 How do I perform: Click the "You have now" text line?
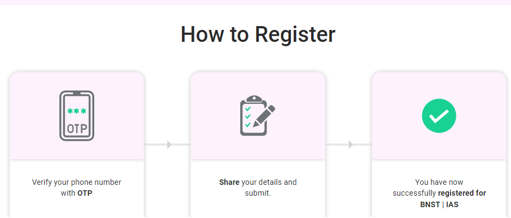(439, 182)
